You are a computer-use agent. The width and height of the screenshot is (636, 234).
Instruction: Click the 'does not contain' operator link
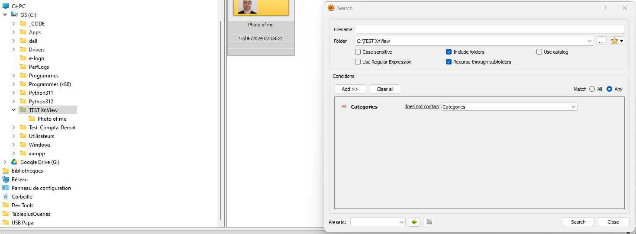tap(422, 107)
